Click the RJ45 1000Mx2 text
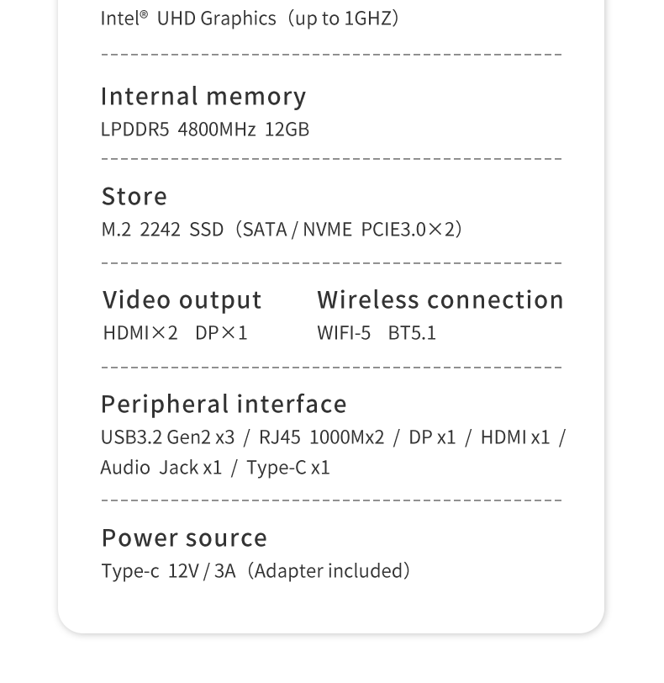Viewport: 664px width, 683px height. [322, 437]
